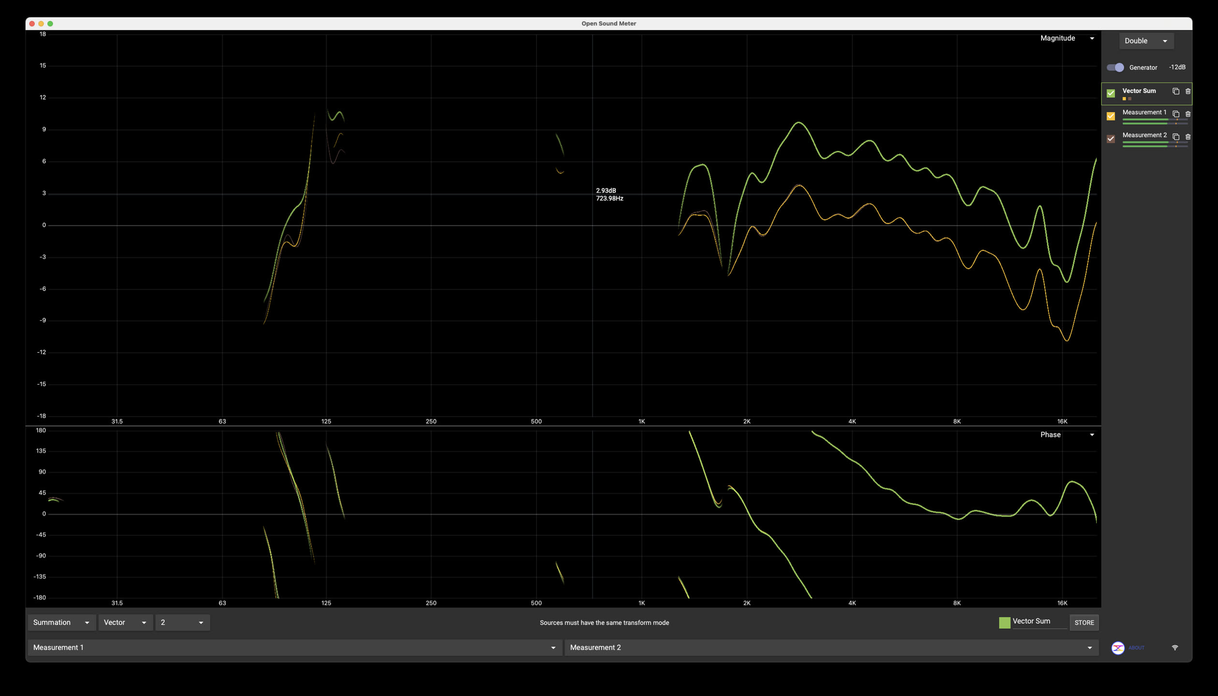This screenshot has width=1218, height=696.
Task: Click the 2.93dB cursor readout
Action: point(606,190)
